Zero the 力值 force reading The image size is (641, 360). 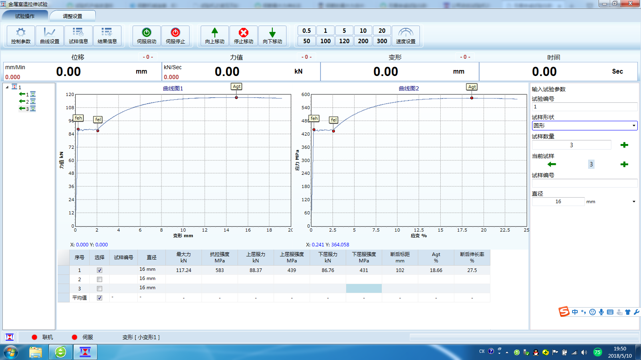(x=306, y=57)
